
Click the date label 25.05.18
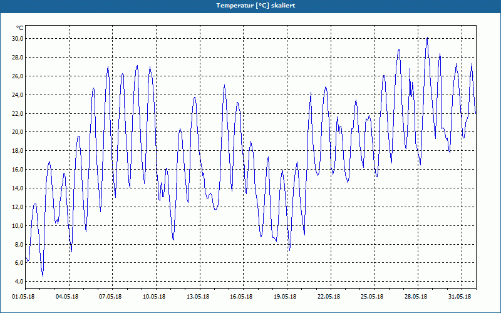372,297
